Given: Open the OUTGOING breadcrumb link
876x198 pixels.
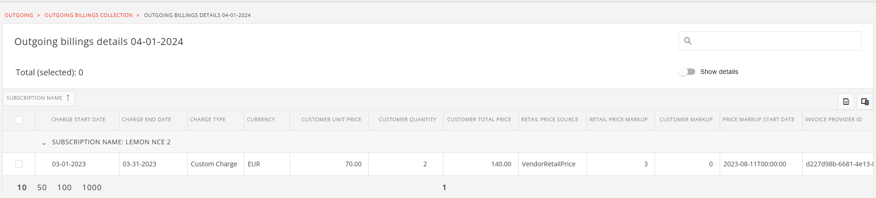Looking at the screenshot, I should pyautogui.click(x=19, y=15).
